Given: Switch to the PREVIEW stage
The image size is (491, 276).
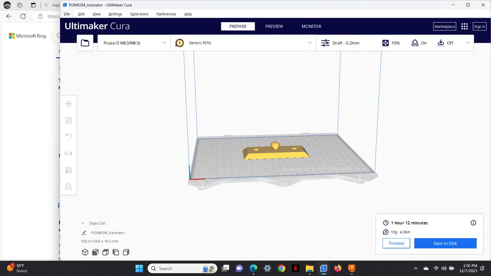Looking at the screenshot, I should pyautogui.click(x=274, y=26).
